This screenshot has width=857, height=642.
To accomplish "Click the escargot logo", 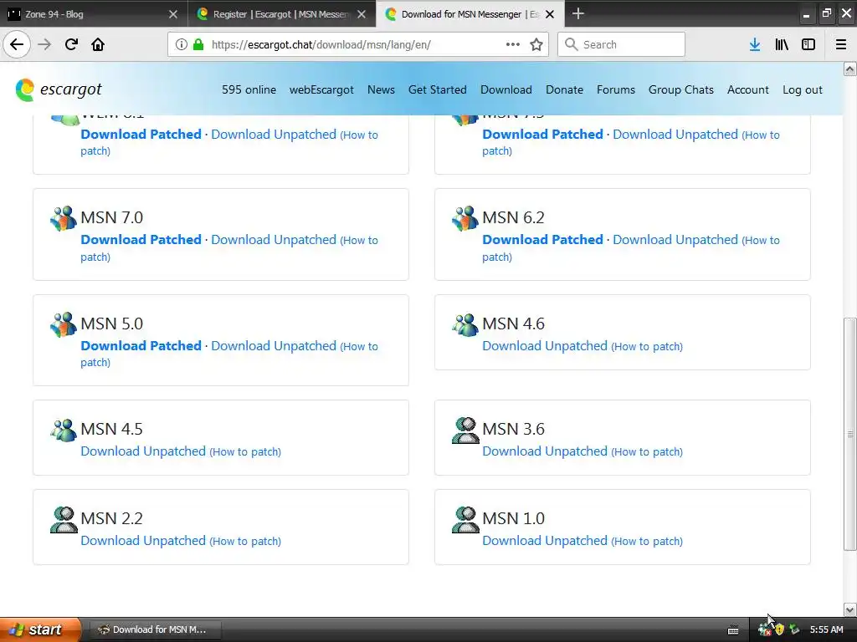I will coord(59,89).
